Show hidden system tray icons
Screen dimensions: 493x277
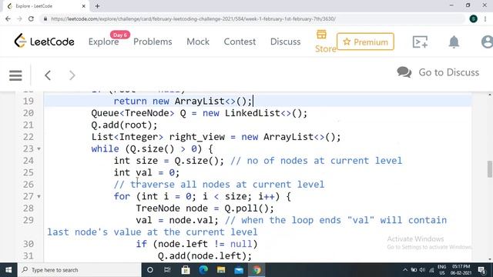click(x=405, y=270)
